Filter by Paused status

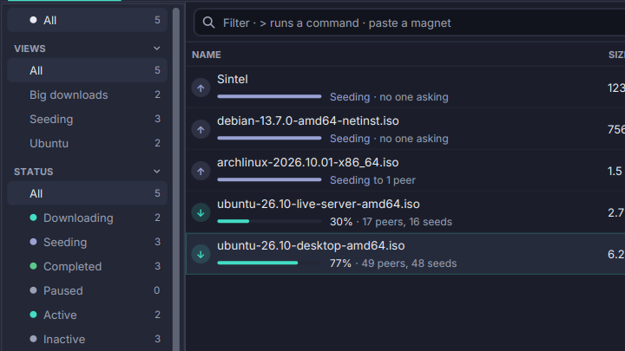click(x=88, y=290)
